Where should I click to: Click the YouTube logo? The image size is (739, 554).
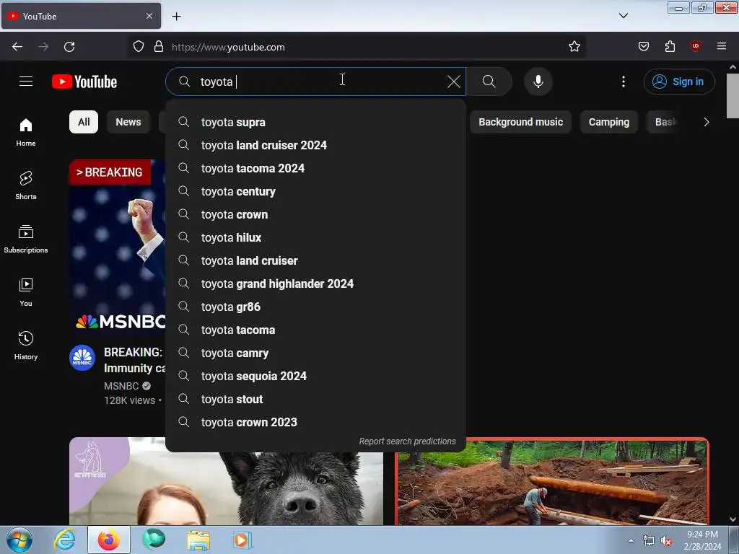pyautogui.click(x=84, y=82)
